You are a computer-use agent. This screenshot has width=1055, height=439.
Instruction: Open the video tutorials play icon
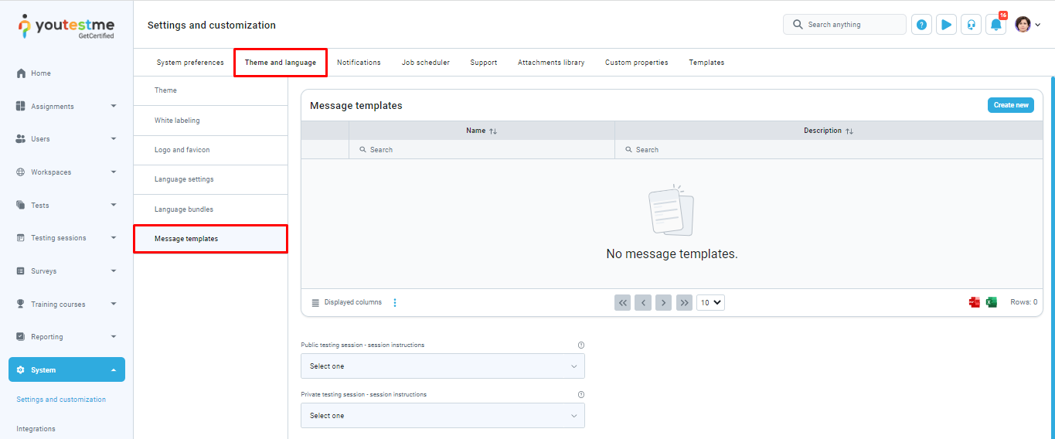coord(946,25)
